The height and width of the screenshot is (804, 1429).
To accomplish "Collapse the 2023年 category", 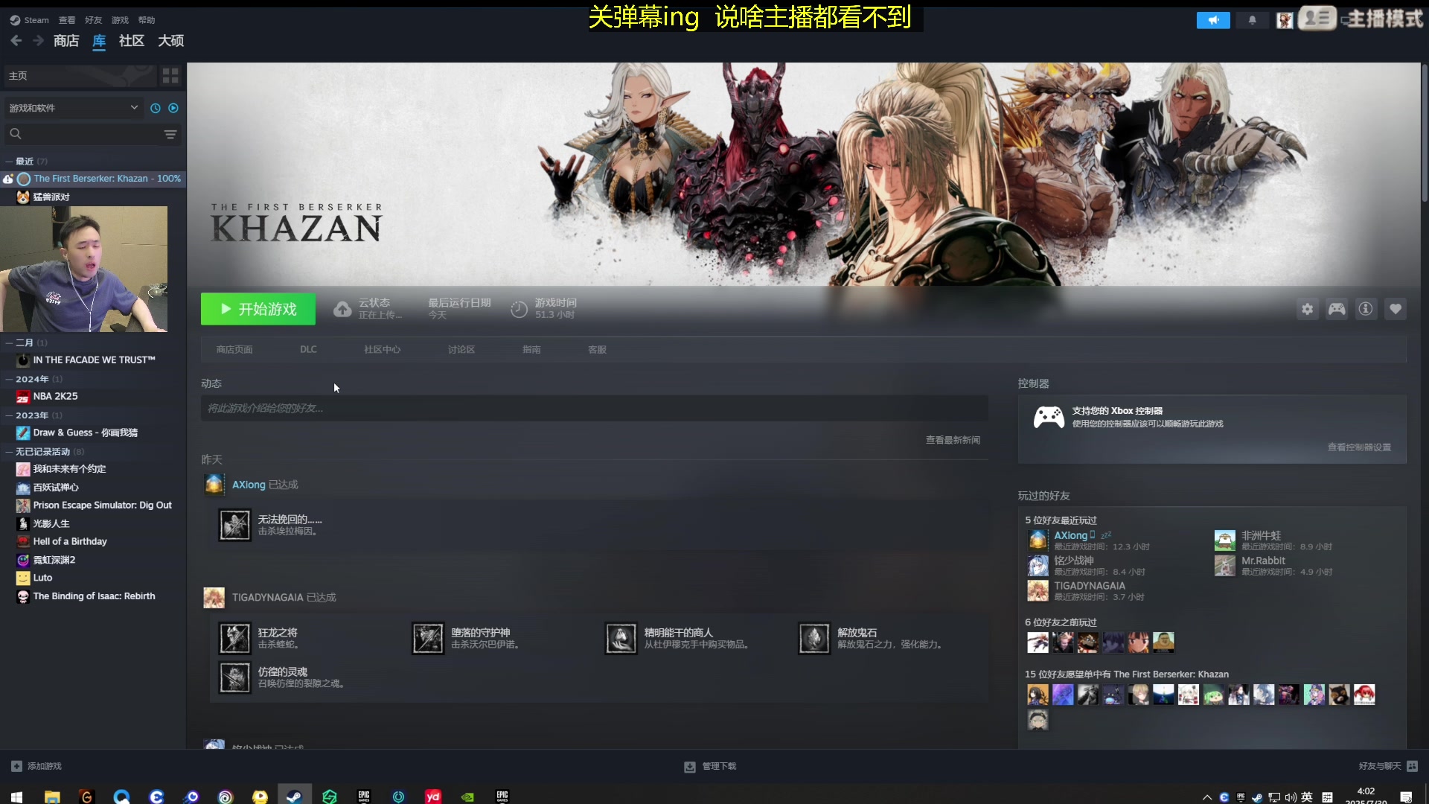I will click(32, 415).
